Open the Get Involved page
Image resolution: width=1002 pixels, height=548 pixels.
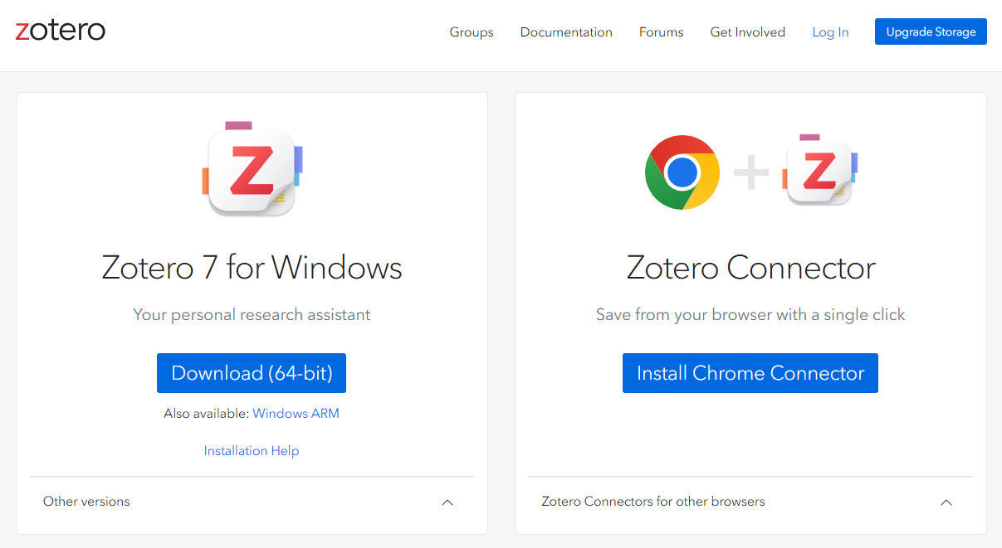pyautogui.click(x=747, y=32)
